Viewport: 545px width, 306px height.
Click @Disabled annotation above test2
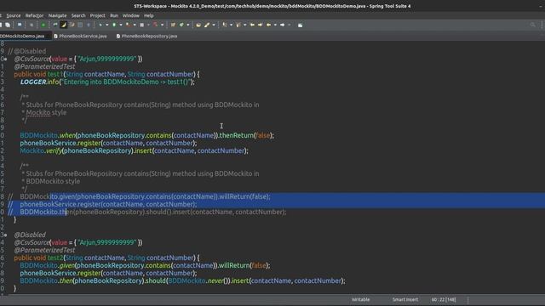pyautogui.click(x=30, y=235)
